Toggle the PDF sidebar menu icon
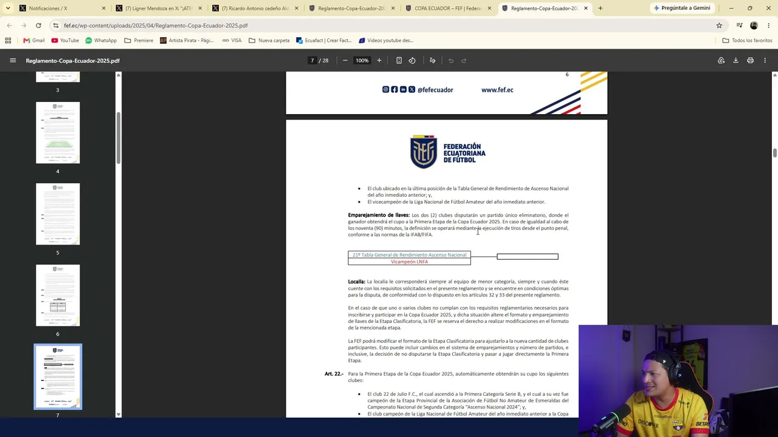 point(13,61)
